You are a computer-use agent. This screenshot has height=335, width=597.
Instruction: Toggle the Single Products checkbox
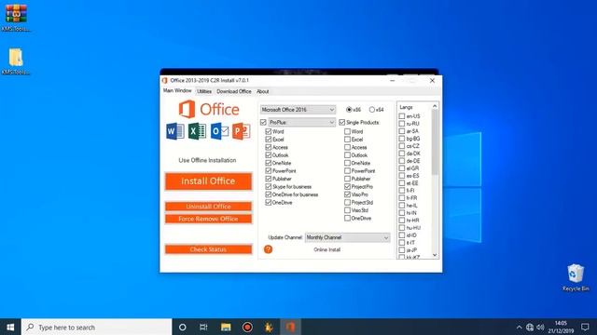(x=342, y=122)
